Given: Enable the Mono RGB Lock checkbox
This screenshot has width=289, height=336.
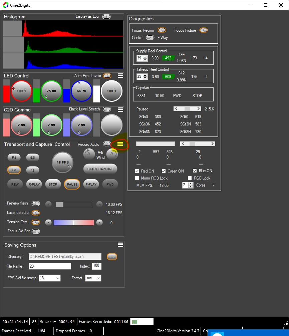Looking at the screenshot, I should coord(137,178).
